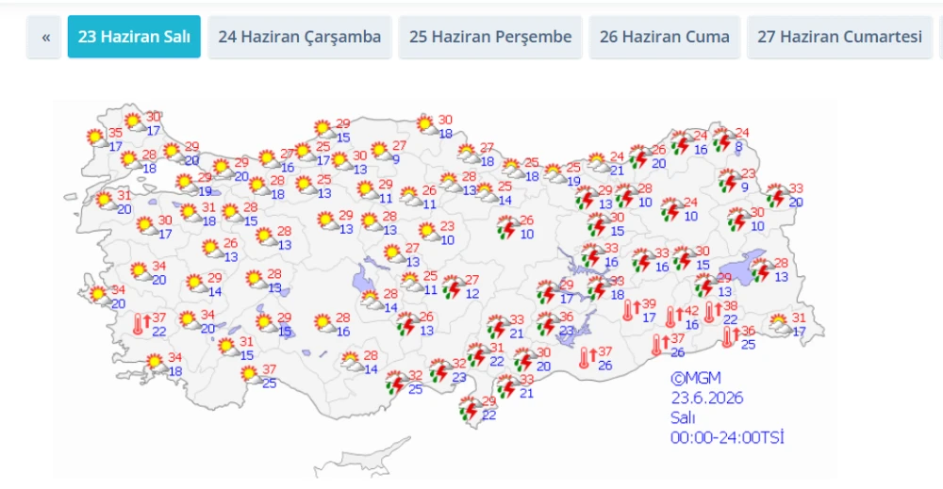Click the storm icon next to 32/23
Screen dimensions: 943x489
(440, 370)
